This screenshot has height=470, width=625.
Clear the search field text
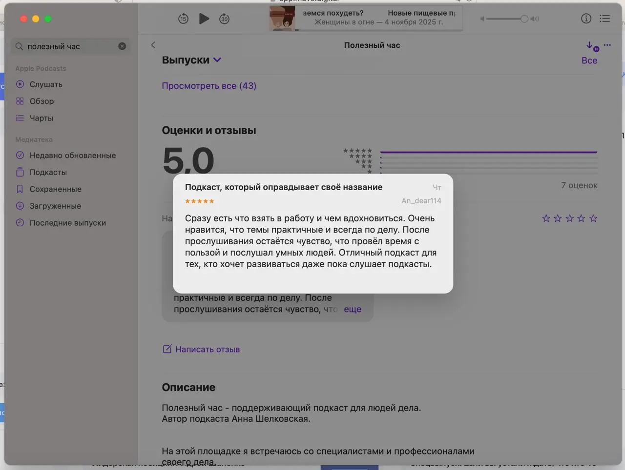click(x=122, y=46)
